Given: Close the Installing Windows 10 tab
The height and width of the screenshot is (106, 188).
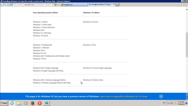Looking at the screenshot, I should 114,5.
